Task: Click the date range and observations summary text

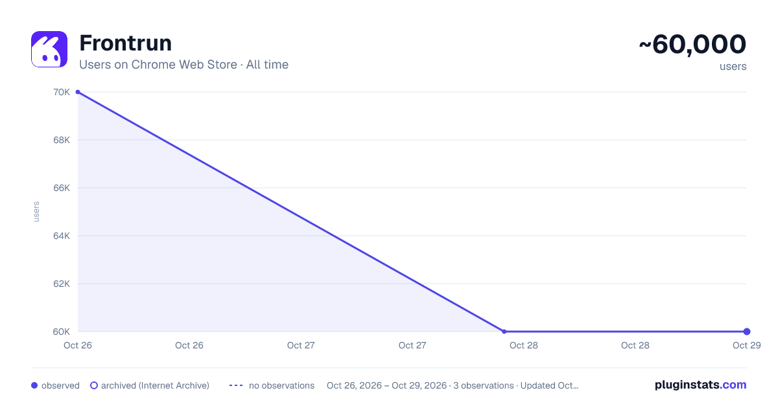Action: click(453, 385)
